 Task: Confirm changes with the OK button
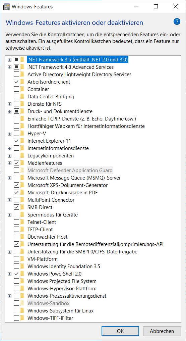point(120,331)
